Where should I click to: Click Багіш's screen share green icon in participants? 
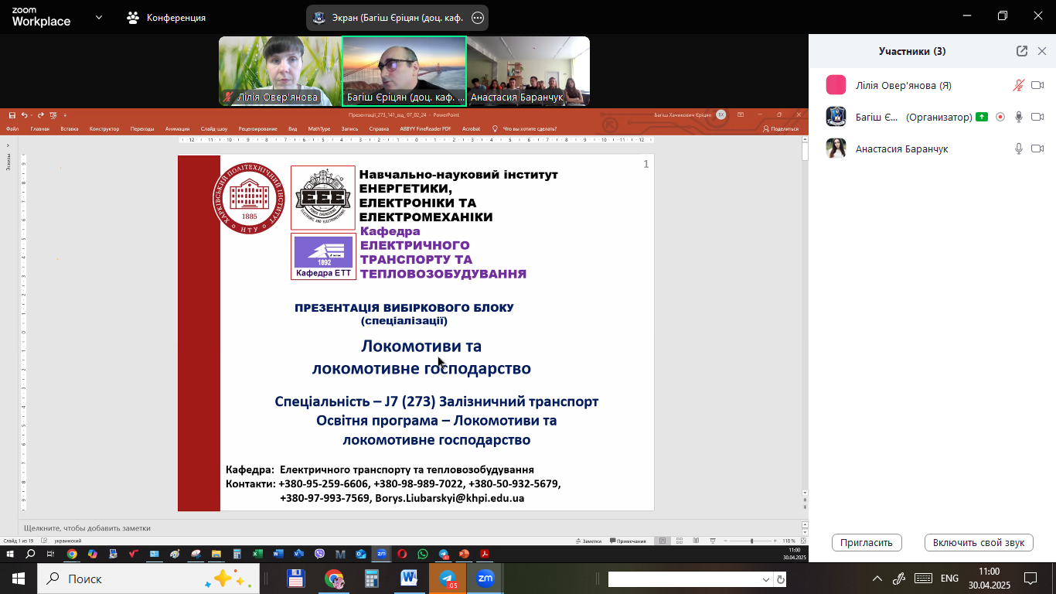pyautogui.click(x=982, y=117)
